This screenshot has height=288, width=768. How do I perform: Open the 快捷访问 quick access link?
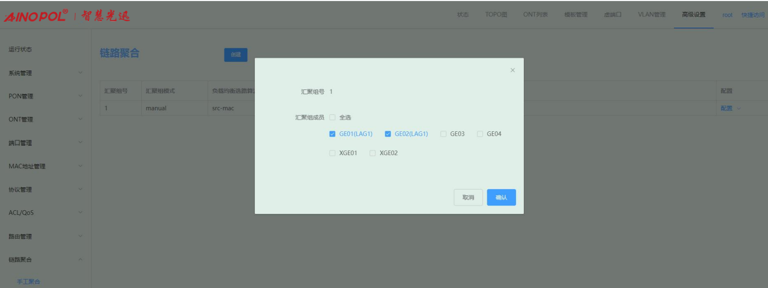[753, 15]
